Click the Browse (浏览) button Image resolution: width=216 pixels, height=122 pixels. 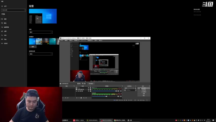(x=33, y=47)
